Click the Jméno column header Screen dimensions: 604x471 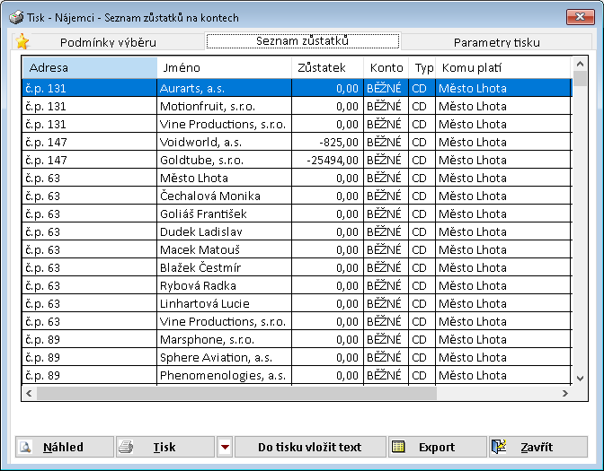coord(224,67)
